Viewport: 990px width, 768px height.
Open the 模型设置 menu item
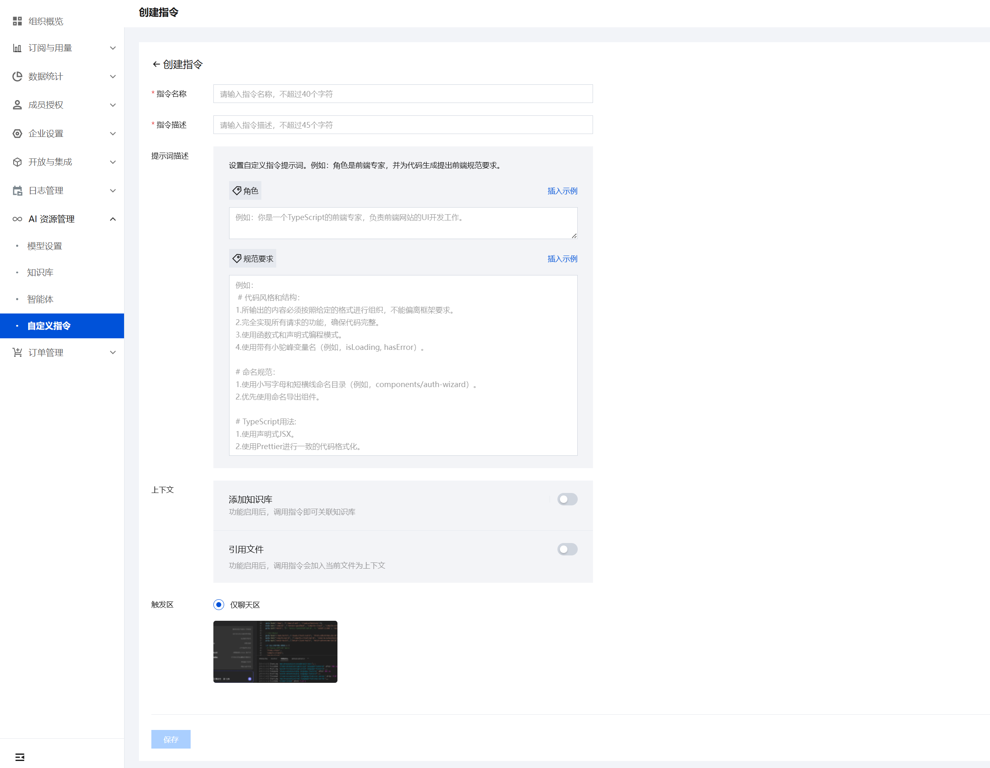click(x=44, y=246)
